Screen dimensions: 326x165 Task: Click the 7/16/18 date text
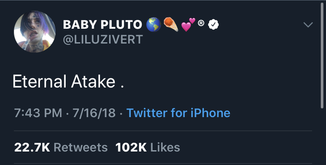coord(94,113)
